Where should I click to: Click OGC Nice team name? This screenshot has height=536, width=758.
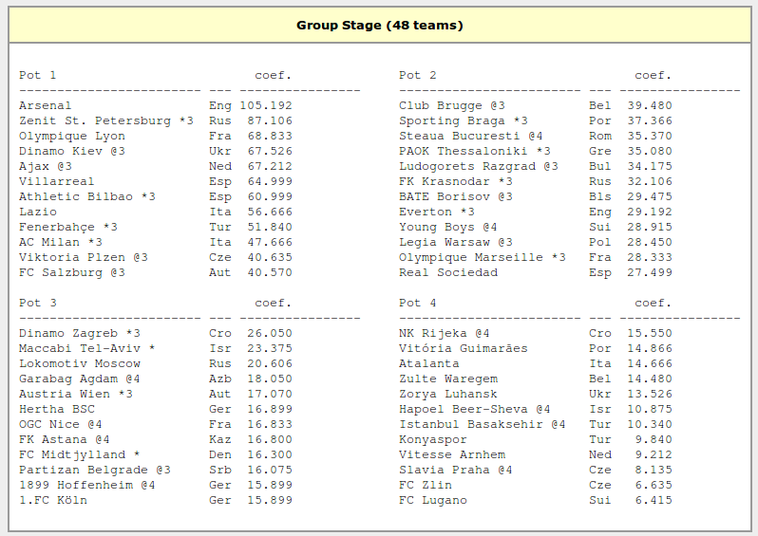pyautogui.click(x=48, y=424)
